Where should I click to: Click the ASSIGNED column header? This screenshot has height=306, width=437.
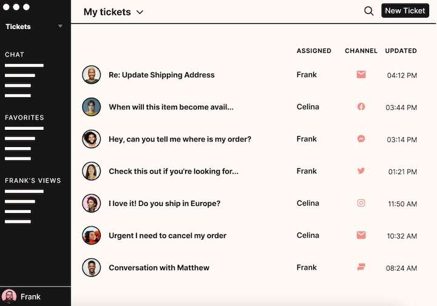pos(314,51)
